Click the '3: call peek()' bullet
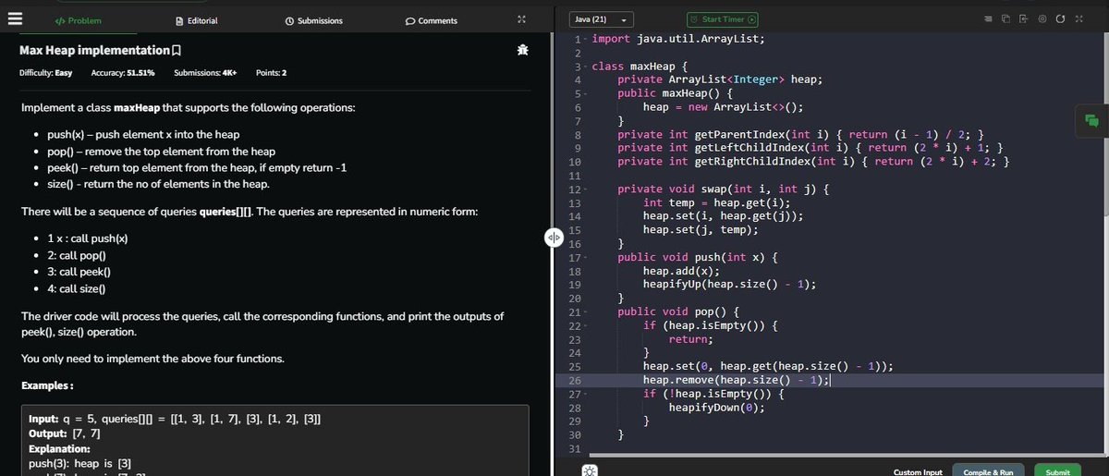 [x=79, y=272]
